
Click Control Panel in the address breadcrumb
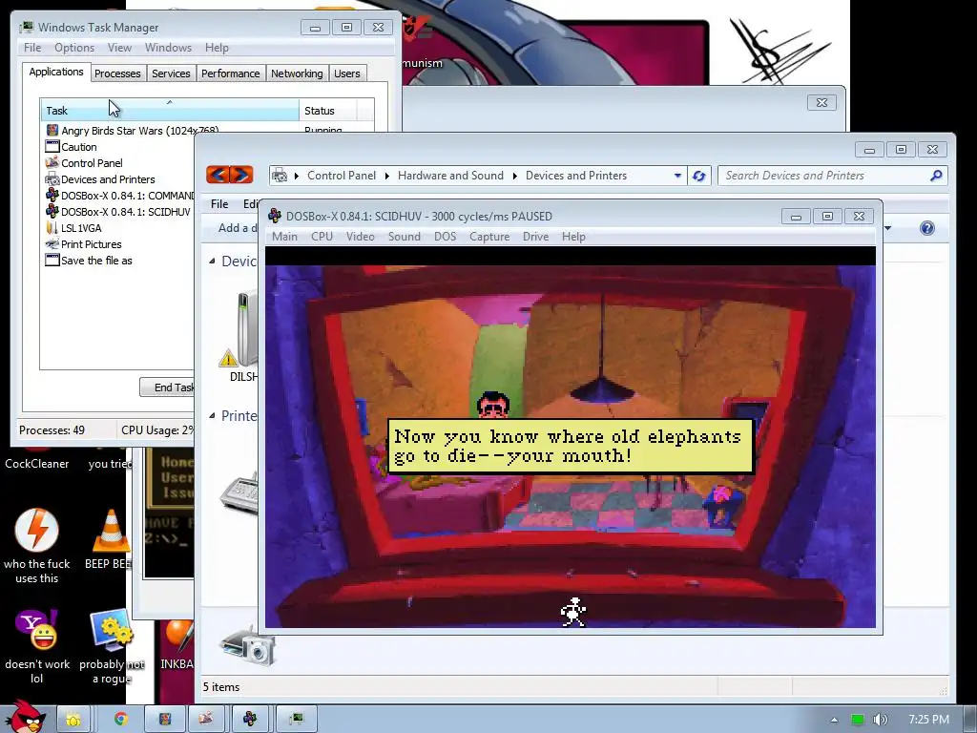tap(342, 176)
